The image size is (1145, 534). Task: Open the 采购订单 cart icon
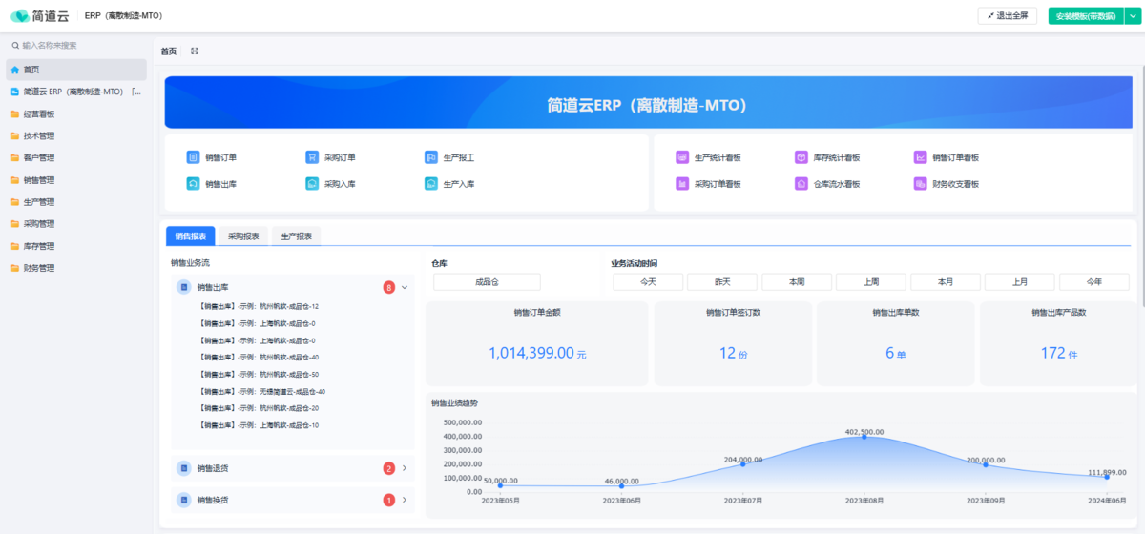(x=312, y=157)
